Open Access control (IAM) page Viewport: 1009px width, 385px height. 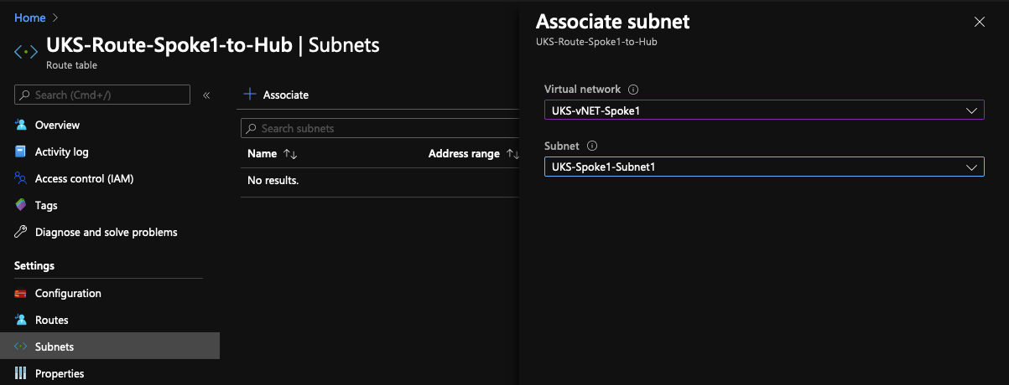click(x=84, y=178)
